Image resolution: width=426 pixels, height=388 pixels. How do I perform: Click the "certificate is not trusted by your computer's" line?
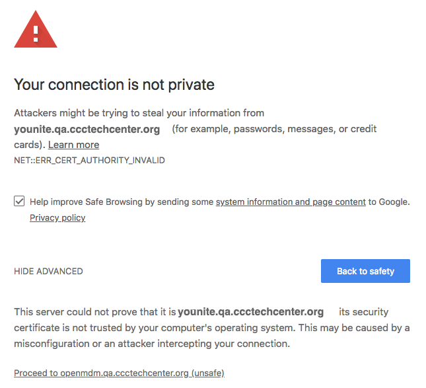coord(165,328)
